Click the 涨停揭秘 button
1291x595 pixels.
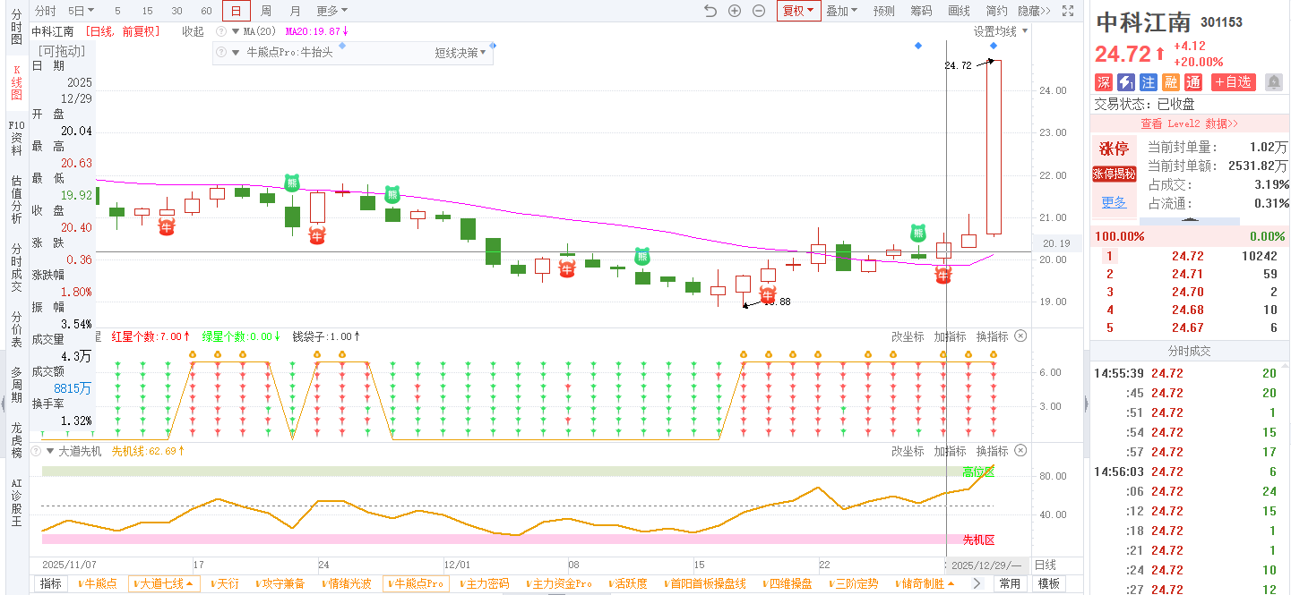click(x=1114, y=174)
